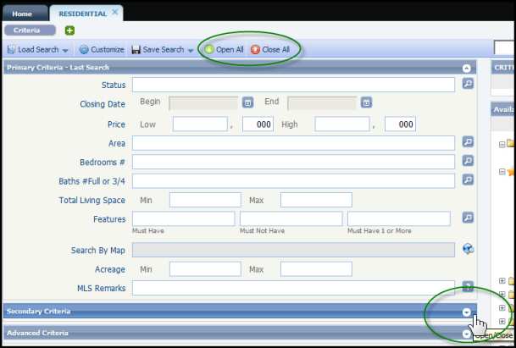Click the Price High 000 field
516x348 pixels.
click(x=400, y=124)
